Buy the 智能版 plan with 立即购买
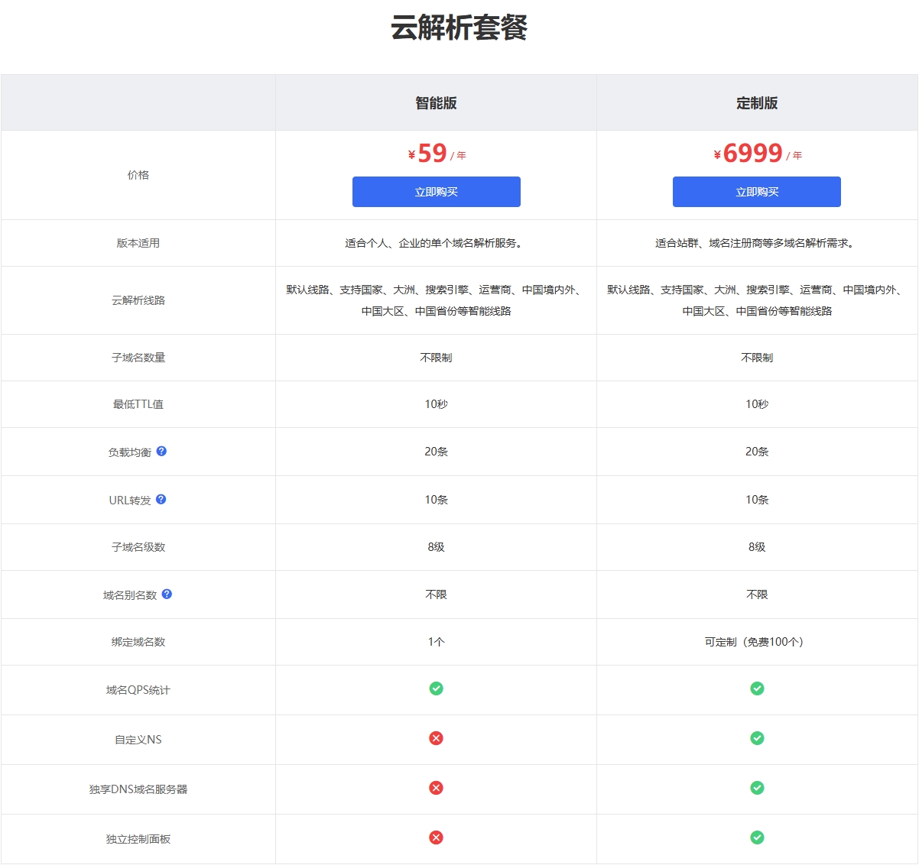The height and width of the screenshot is (865, 919). click(x=436, y=192)
